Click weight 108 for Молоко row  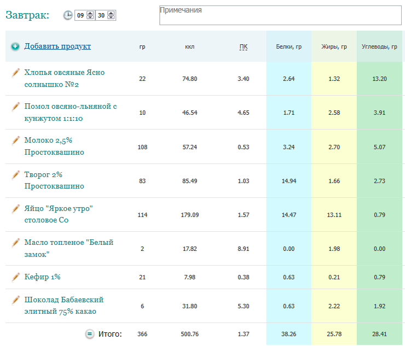click(x=142, y=147)
